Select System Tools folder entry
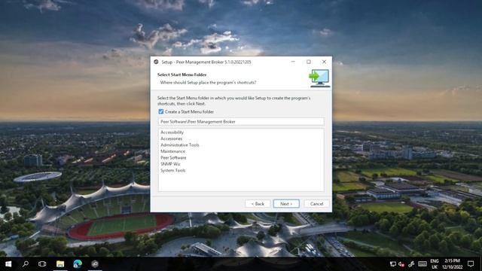Screen dimensions: 482x271 point(172,170)
